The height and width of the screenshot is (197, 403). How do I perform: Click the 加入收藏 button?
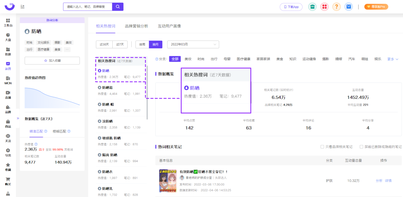tap(52, 61)
